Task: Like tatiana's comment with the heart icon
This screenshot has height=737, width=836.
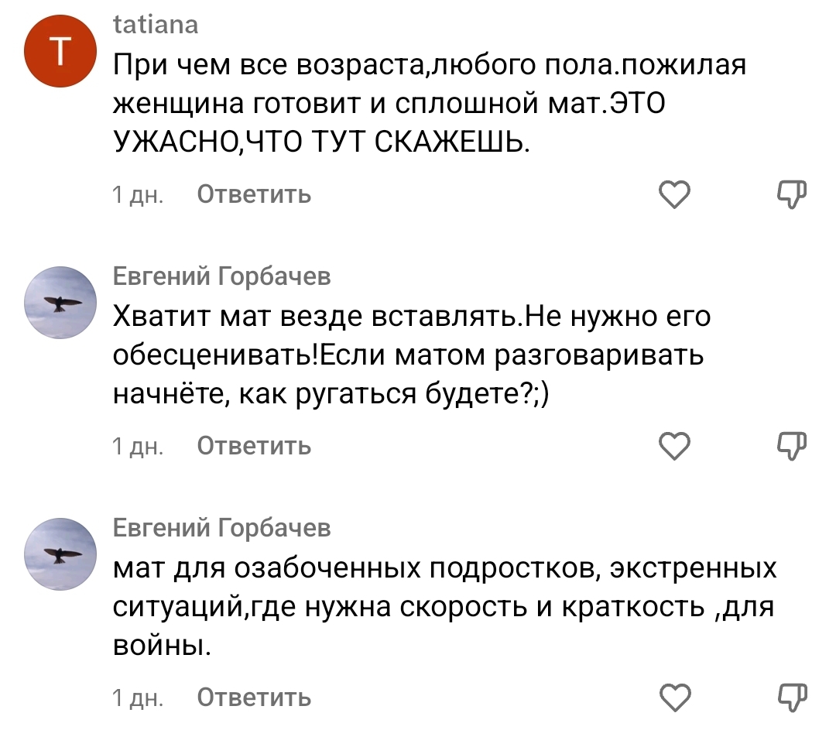Action: [674, 195]
